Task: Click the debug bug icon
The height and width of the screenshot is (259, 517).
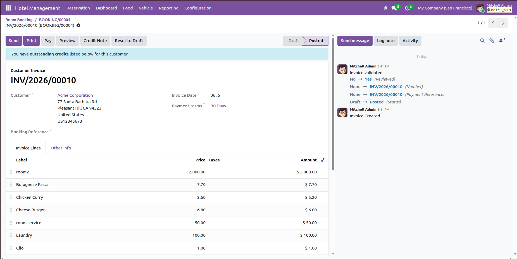Action: click(386, 8)
